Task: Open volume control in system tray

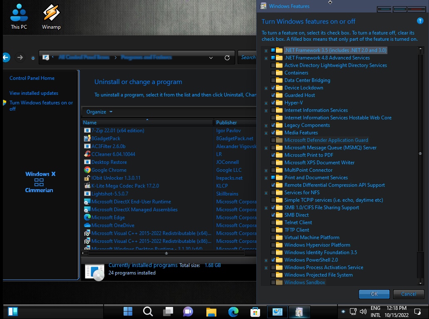Action: click(363, 312)
